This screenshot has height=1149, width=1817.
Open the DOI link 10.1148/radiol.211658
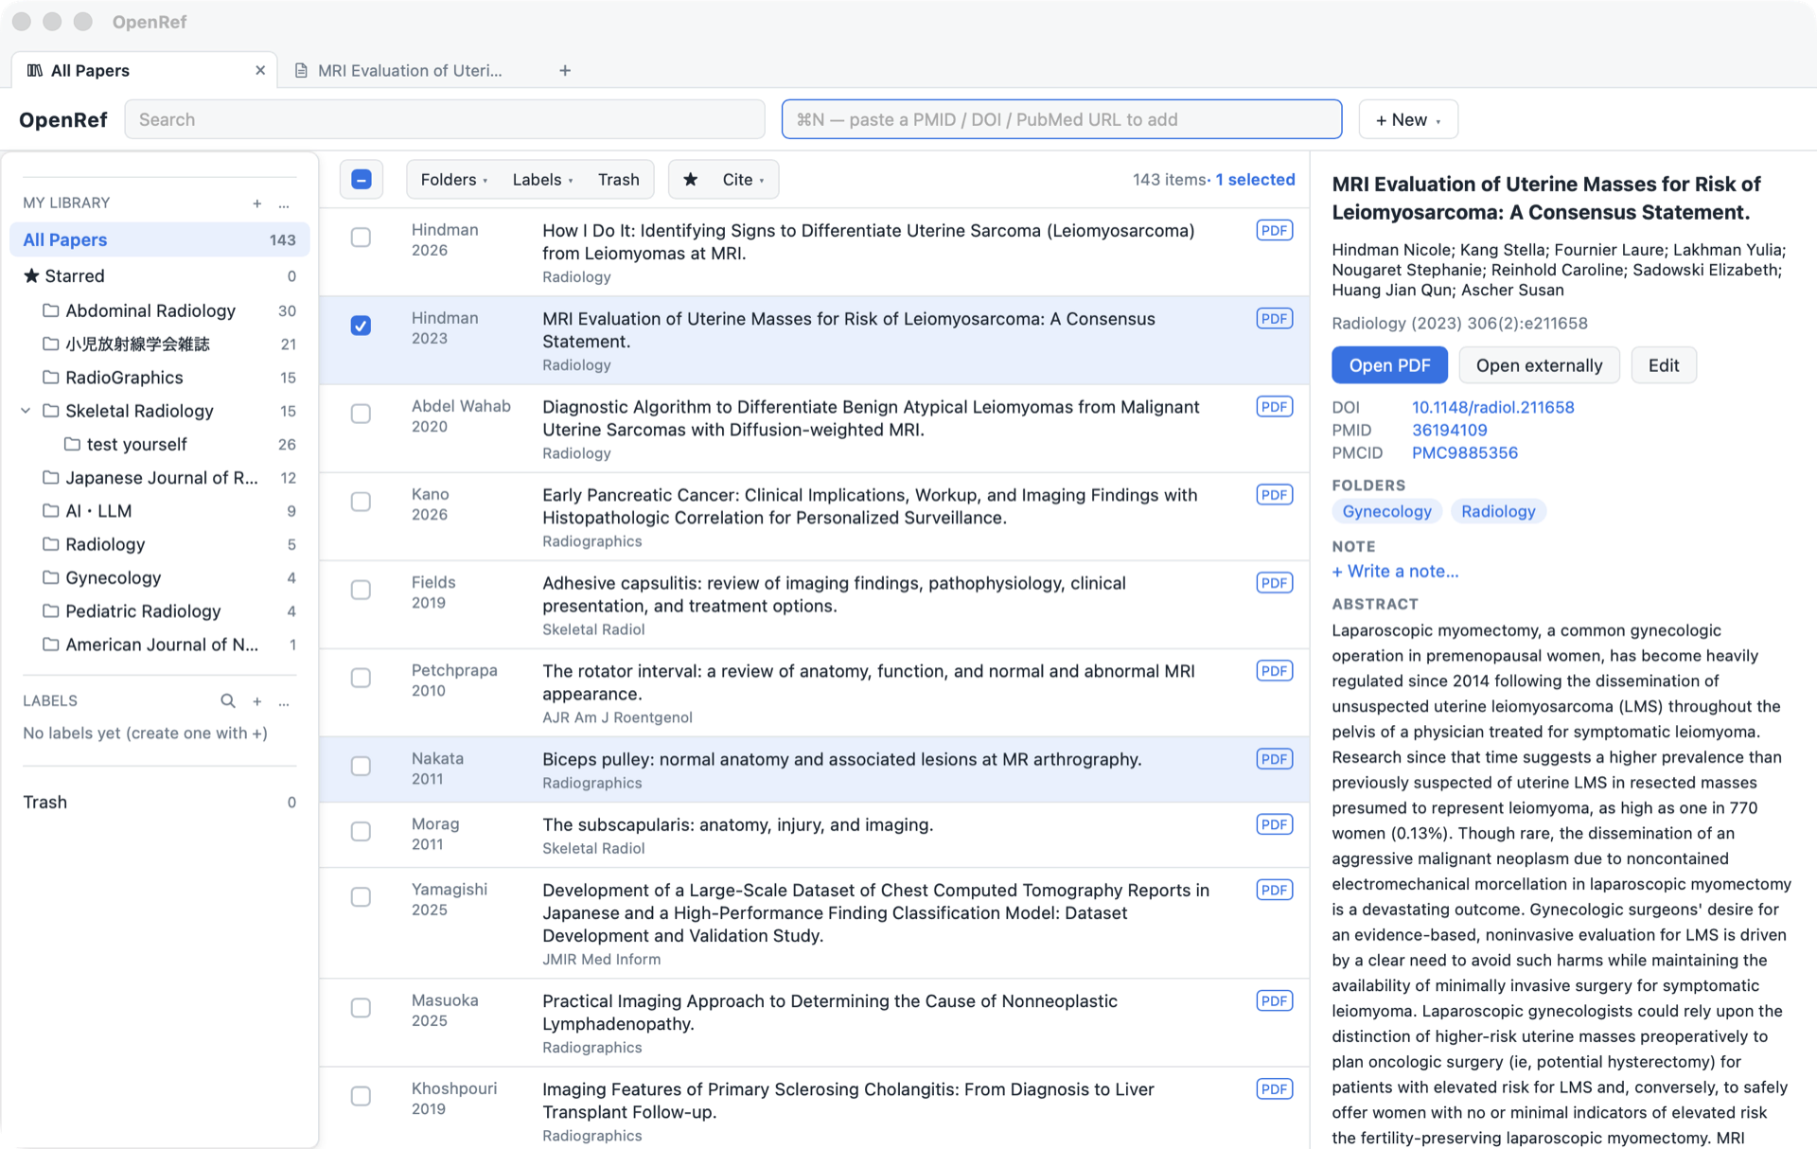1492,407
